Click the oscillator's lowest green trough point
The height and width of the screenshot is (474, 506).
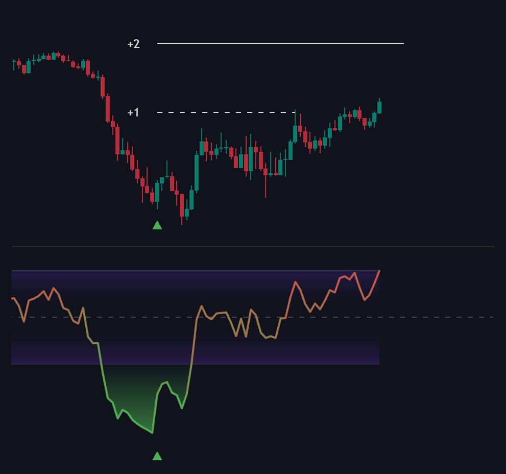pyautogui.click(x=152, y=433)
